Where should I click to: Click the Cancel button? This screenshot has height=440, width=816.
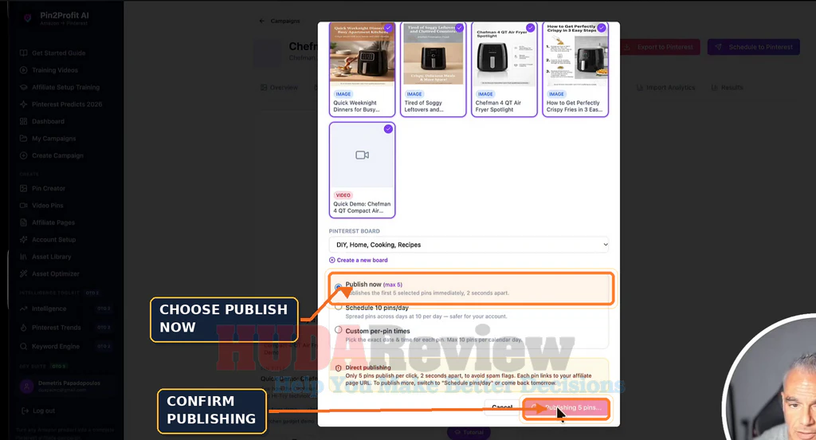pyautogui.click(x=502, y=407)
